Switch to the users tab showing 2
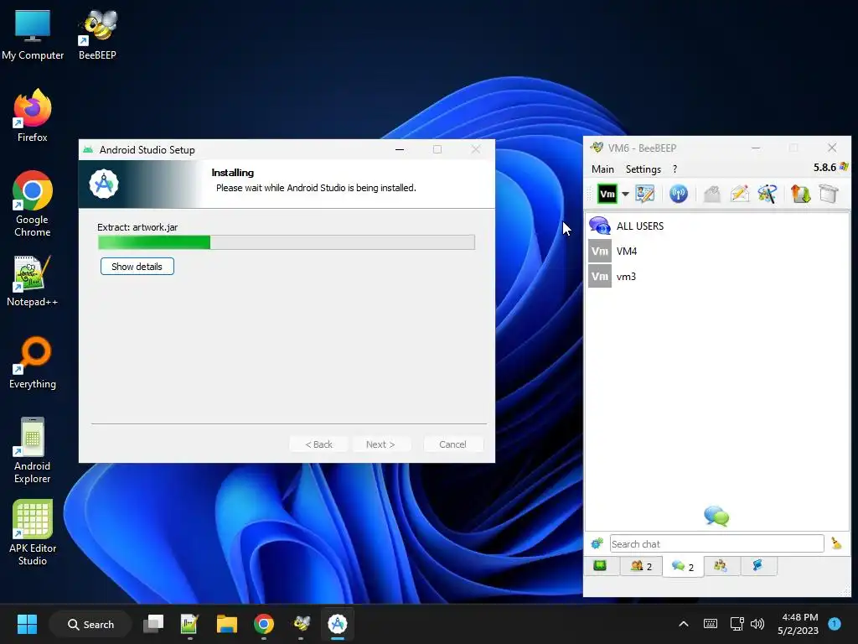This screenshot has width=858, height=644. (641, 566)
